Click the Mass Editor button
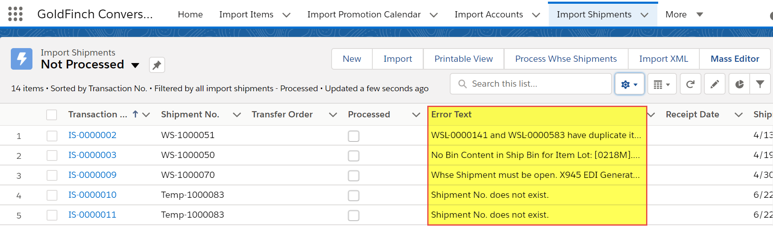Image resolution: width=773 pixels, height=226 pixels. click(735, 59)
